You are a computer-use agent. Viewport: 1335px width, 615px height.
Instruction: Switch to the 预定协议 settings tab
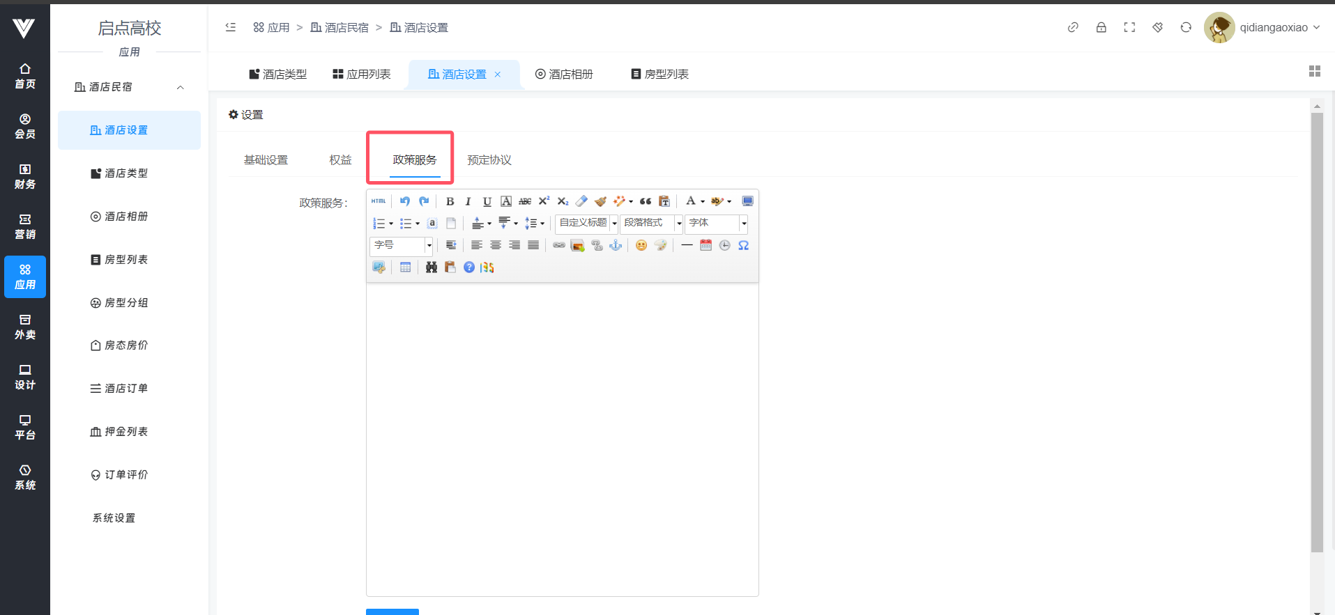(489, 160)
